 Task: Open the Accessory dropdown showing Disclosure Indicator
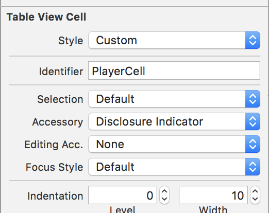[174, 121]
